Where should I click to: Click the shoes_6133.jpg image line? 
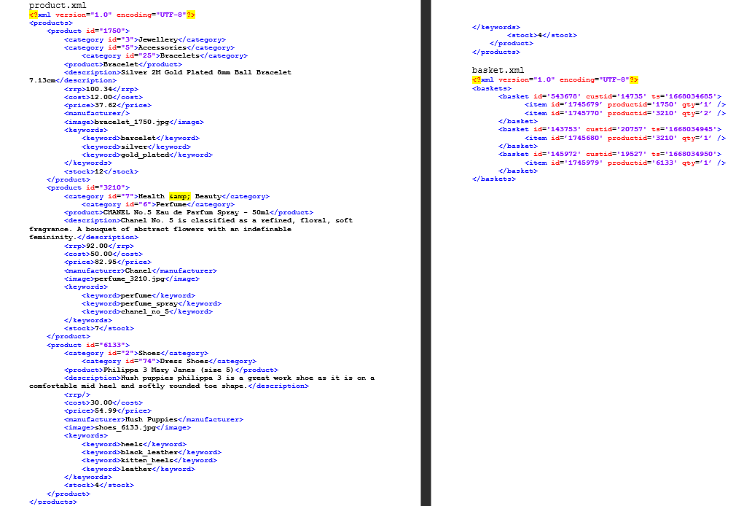tap(128, 428)
